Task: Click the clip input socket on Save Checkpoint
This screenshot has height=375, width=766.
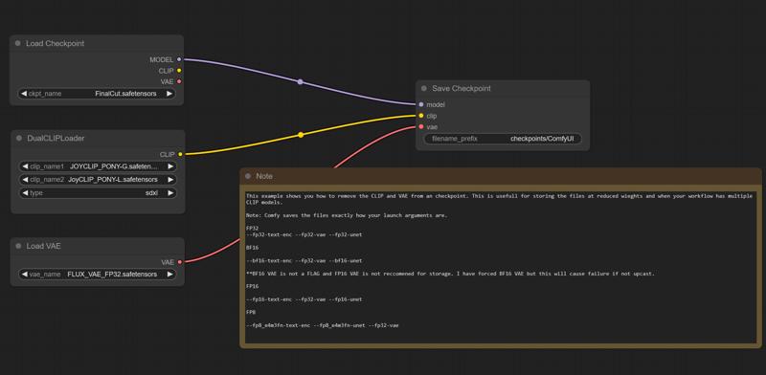Action: click(x=421, y=116)
